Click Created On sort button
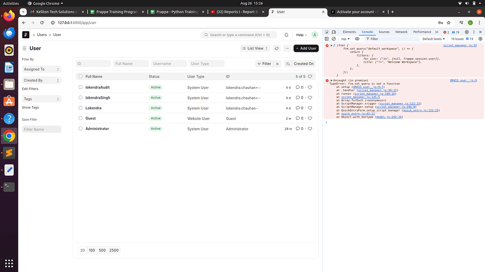This screenshot has height=272, width=485. coord(304,64)
